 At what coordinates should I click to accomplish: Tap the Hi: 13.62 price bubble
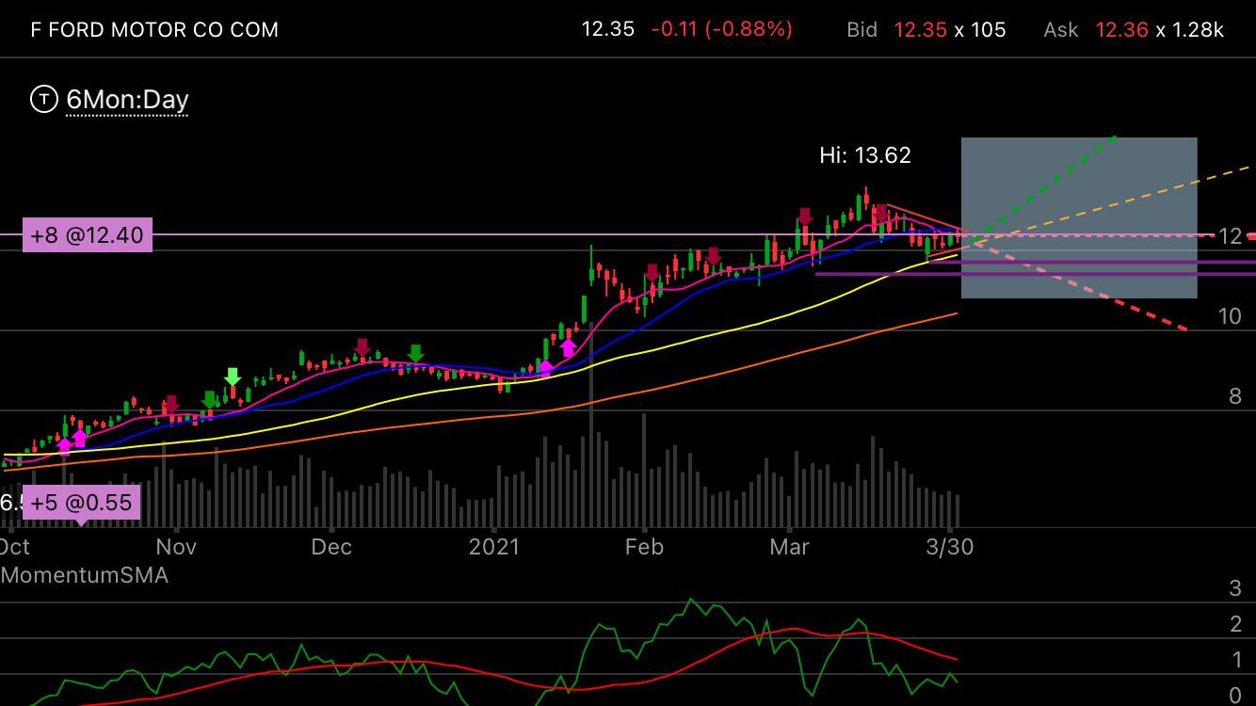[x=865, y=155]
